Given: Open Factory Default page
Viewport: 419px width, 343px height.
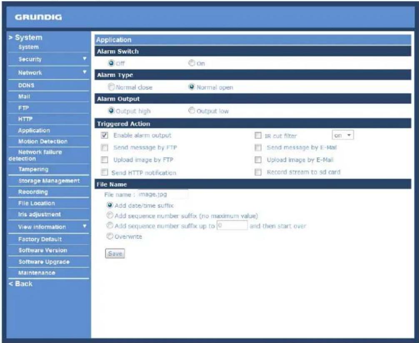Looking at the screenshot, I should (40, 239).
